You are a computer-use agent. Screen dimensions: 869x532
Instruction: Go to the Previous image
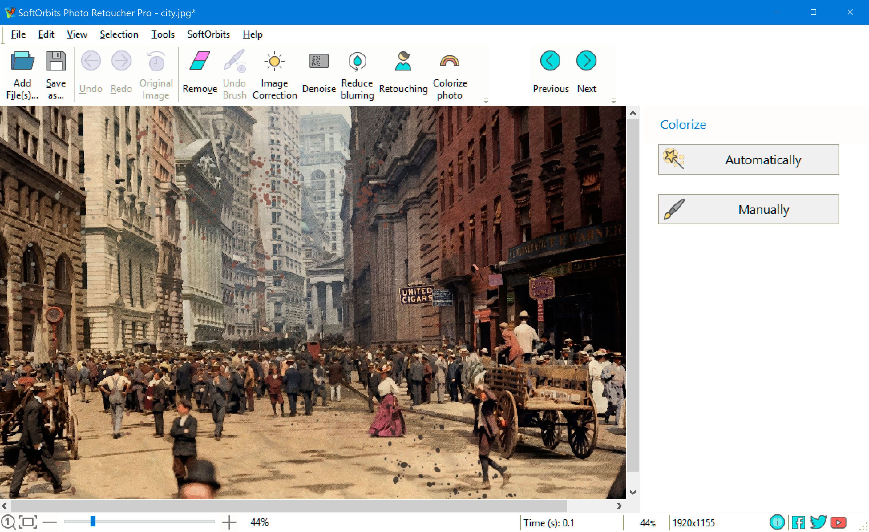tap(550, 72)
